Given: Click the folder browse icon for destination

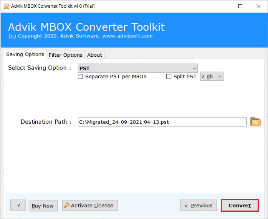Looking at the screenshot, I should (255, 122).
